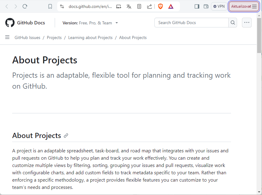Reload the current page

coord(25,6)
